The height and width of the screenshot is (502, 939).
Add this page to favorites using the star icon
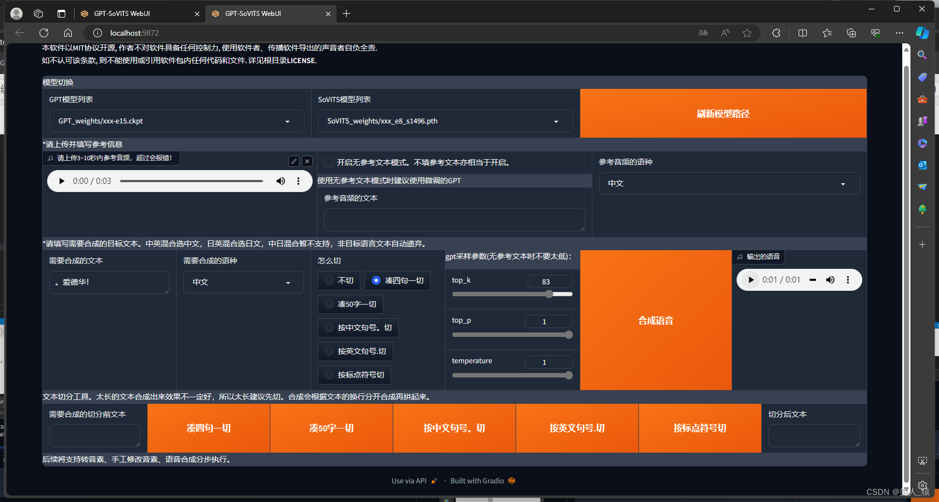click(x=747, y=33)
